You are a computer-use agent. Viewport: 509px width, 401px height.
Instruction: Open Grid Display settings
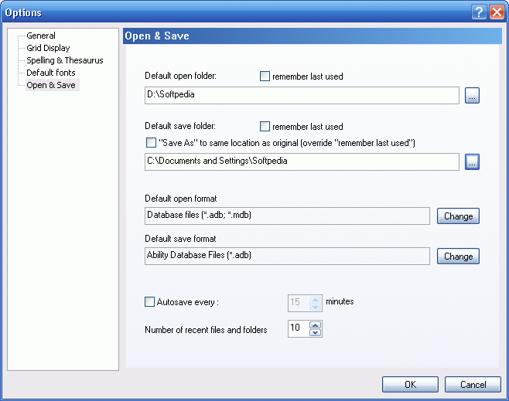coord(48,48)
